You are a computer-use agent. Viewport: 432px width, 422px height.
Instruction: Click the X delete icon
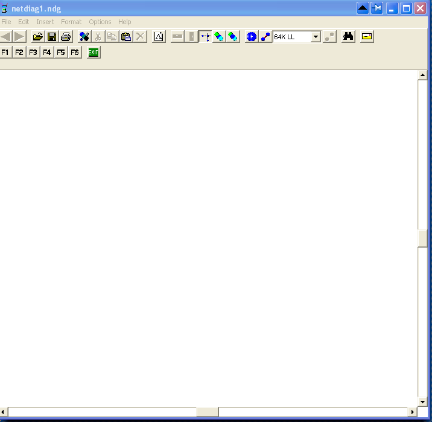click(x=140, y=36)
